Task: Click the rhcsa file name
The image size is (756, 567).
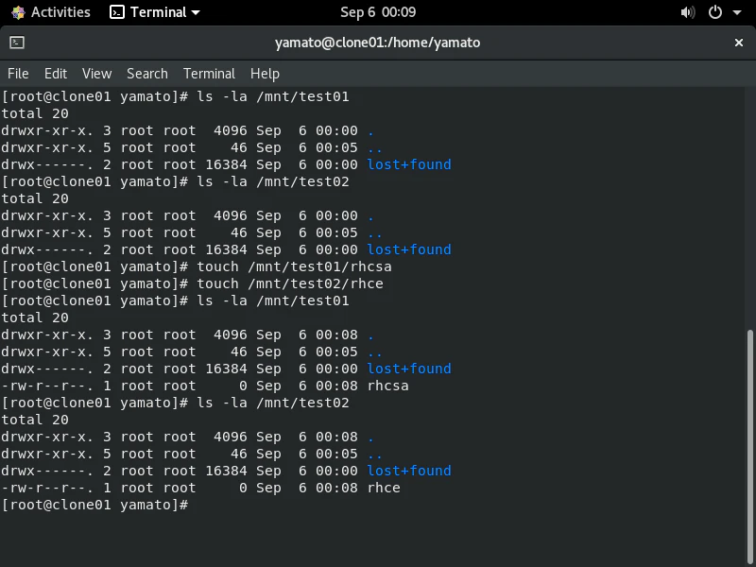Action: 387,386
